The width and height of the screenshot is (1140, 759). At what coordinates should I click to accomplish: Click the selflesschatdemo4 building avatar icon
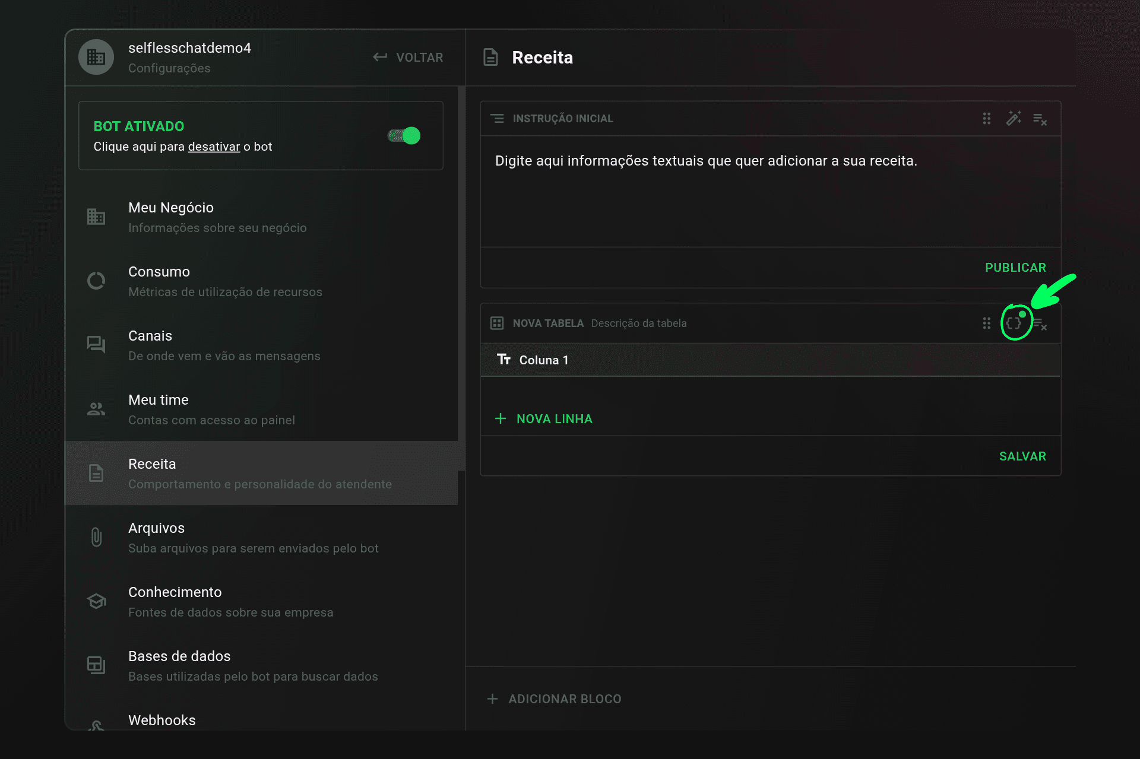96,57
